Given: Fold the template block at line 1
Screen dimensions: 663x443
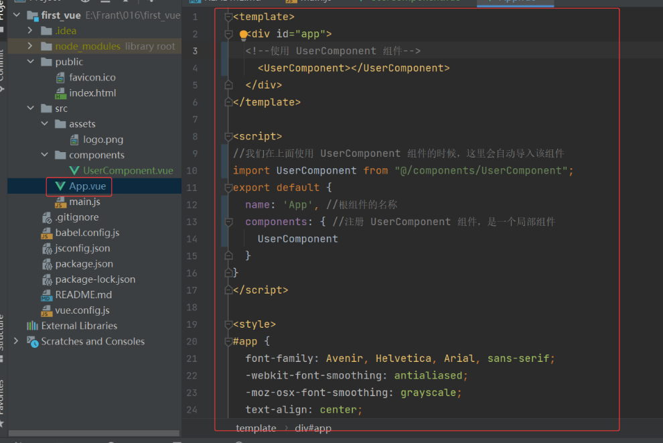Looking at the screenshot, I should (228, 17).
